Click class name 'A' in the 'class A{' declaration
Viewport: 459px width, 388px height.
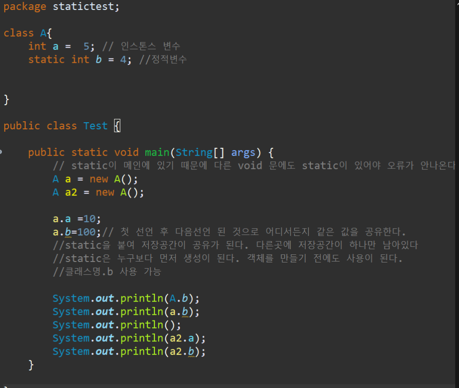click(x=43, y=33)
